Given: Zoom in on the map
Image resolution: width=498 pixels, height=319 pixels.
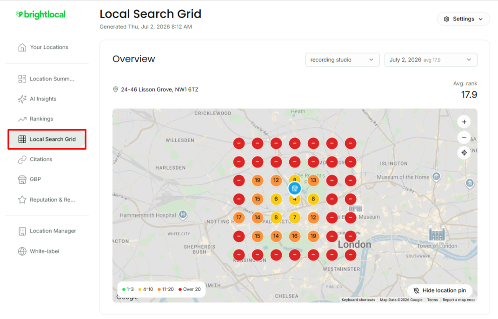Looking at the screenshot, I should pos(464,122).
